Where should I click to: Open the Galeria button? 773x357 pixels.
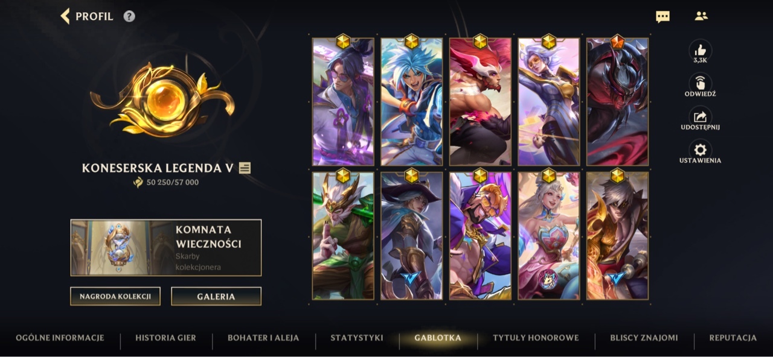click(x=216, y=296)
